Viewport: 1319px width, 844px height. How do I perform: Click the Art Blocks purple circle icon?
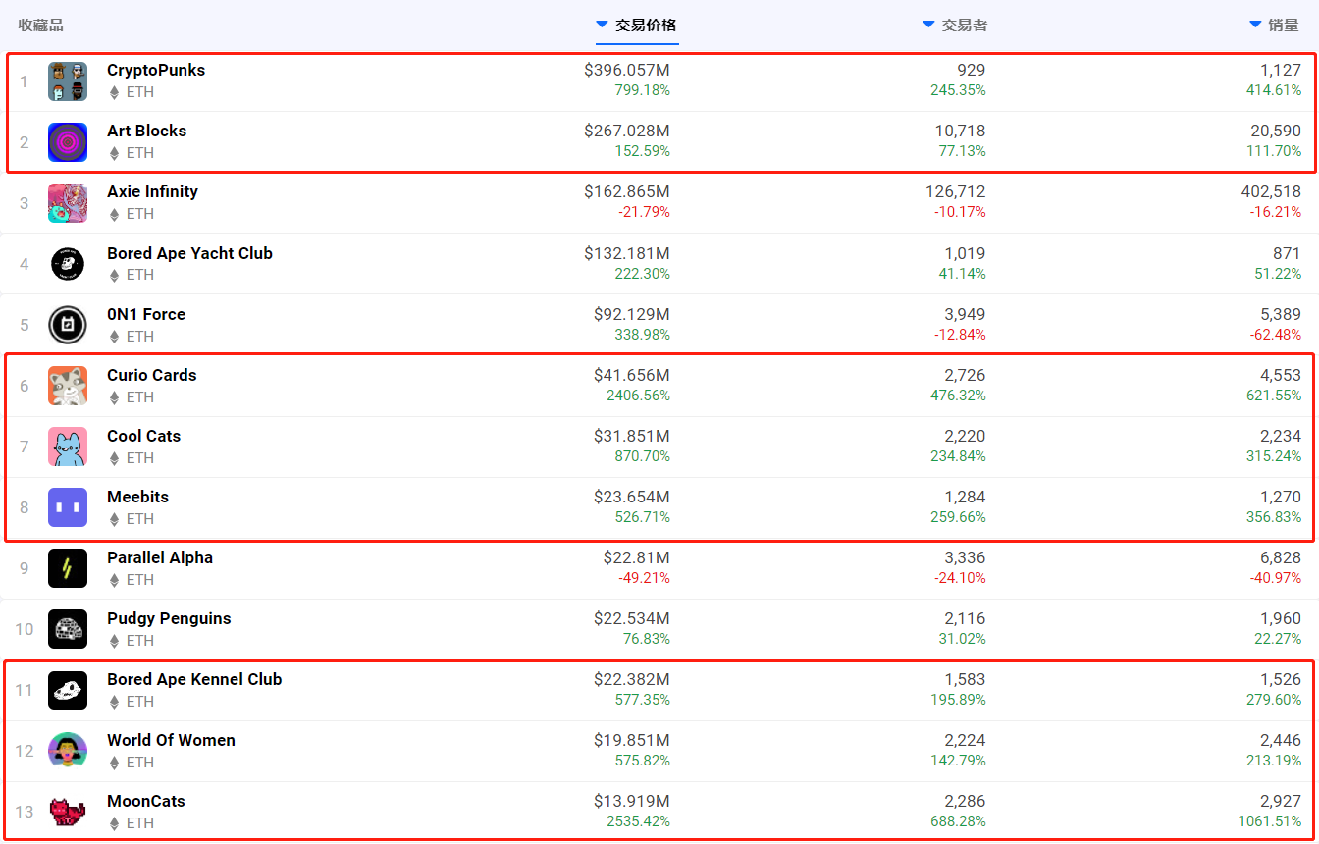tap(68, 142)
